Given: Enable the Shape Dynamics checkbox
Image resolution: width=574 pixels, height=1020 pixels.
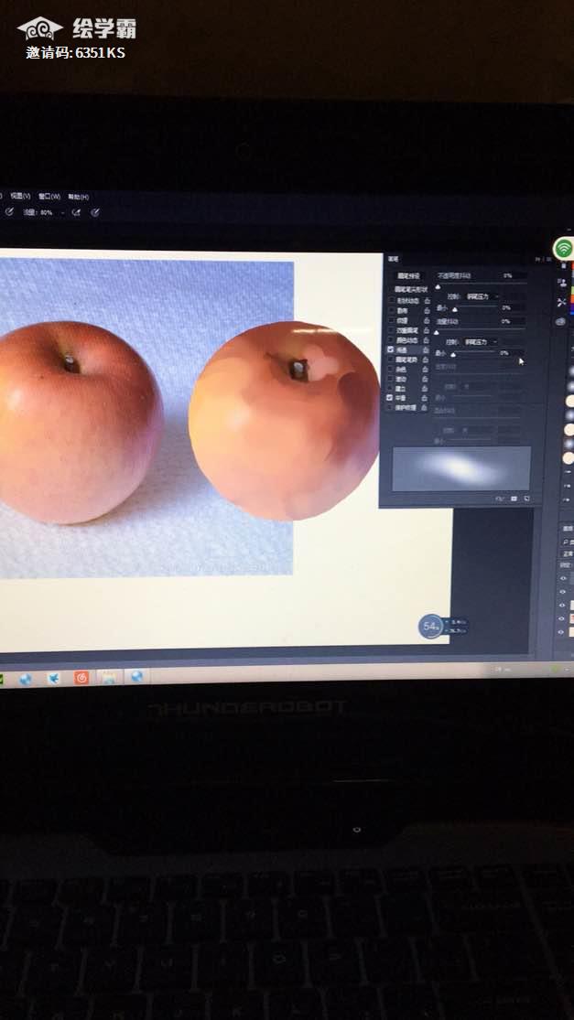Looking at the screenshot, I should 391,301.
